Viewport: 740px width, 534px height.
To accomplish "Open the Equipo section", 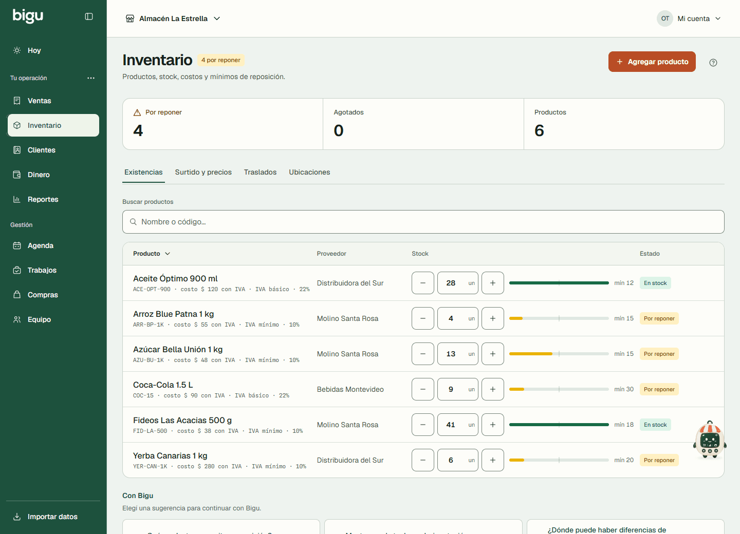I will 53,319.
